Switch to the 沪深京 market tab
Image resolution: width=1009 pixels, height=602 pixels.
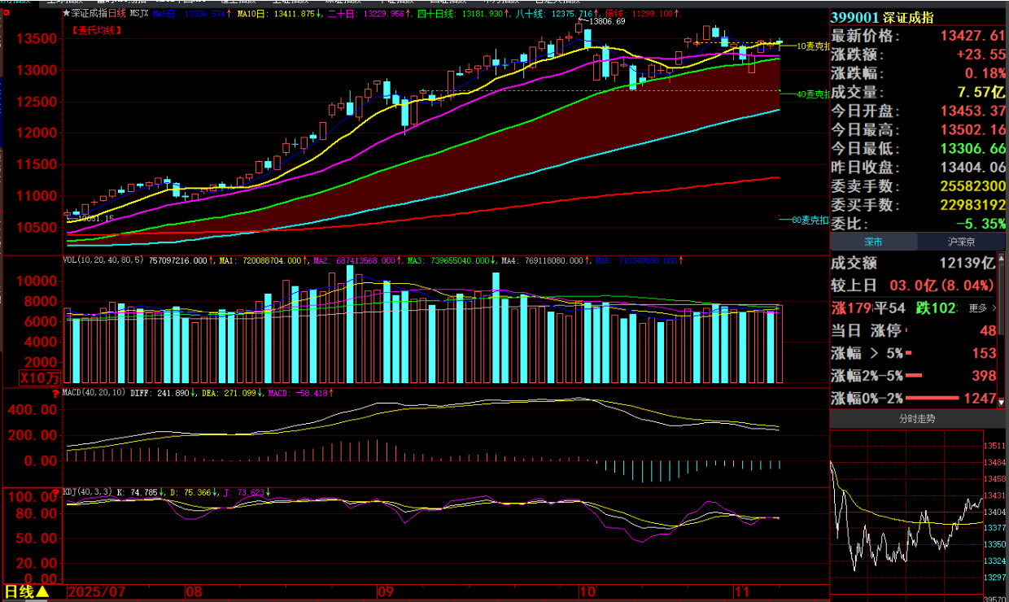tap(962, 242)
